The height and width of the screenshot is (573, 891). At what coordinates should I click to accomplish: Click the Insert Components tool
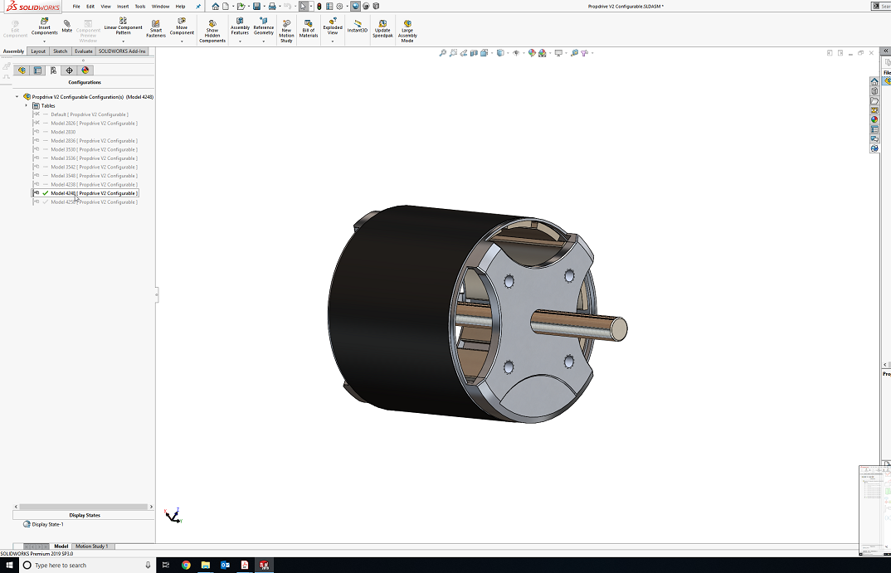[x=44, y=27]
